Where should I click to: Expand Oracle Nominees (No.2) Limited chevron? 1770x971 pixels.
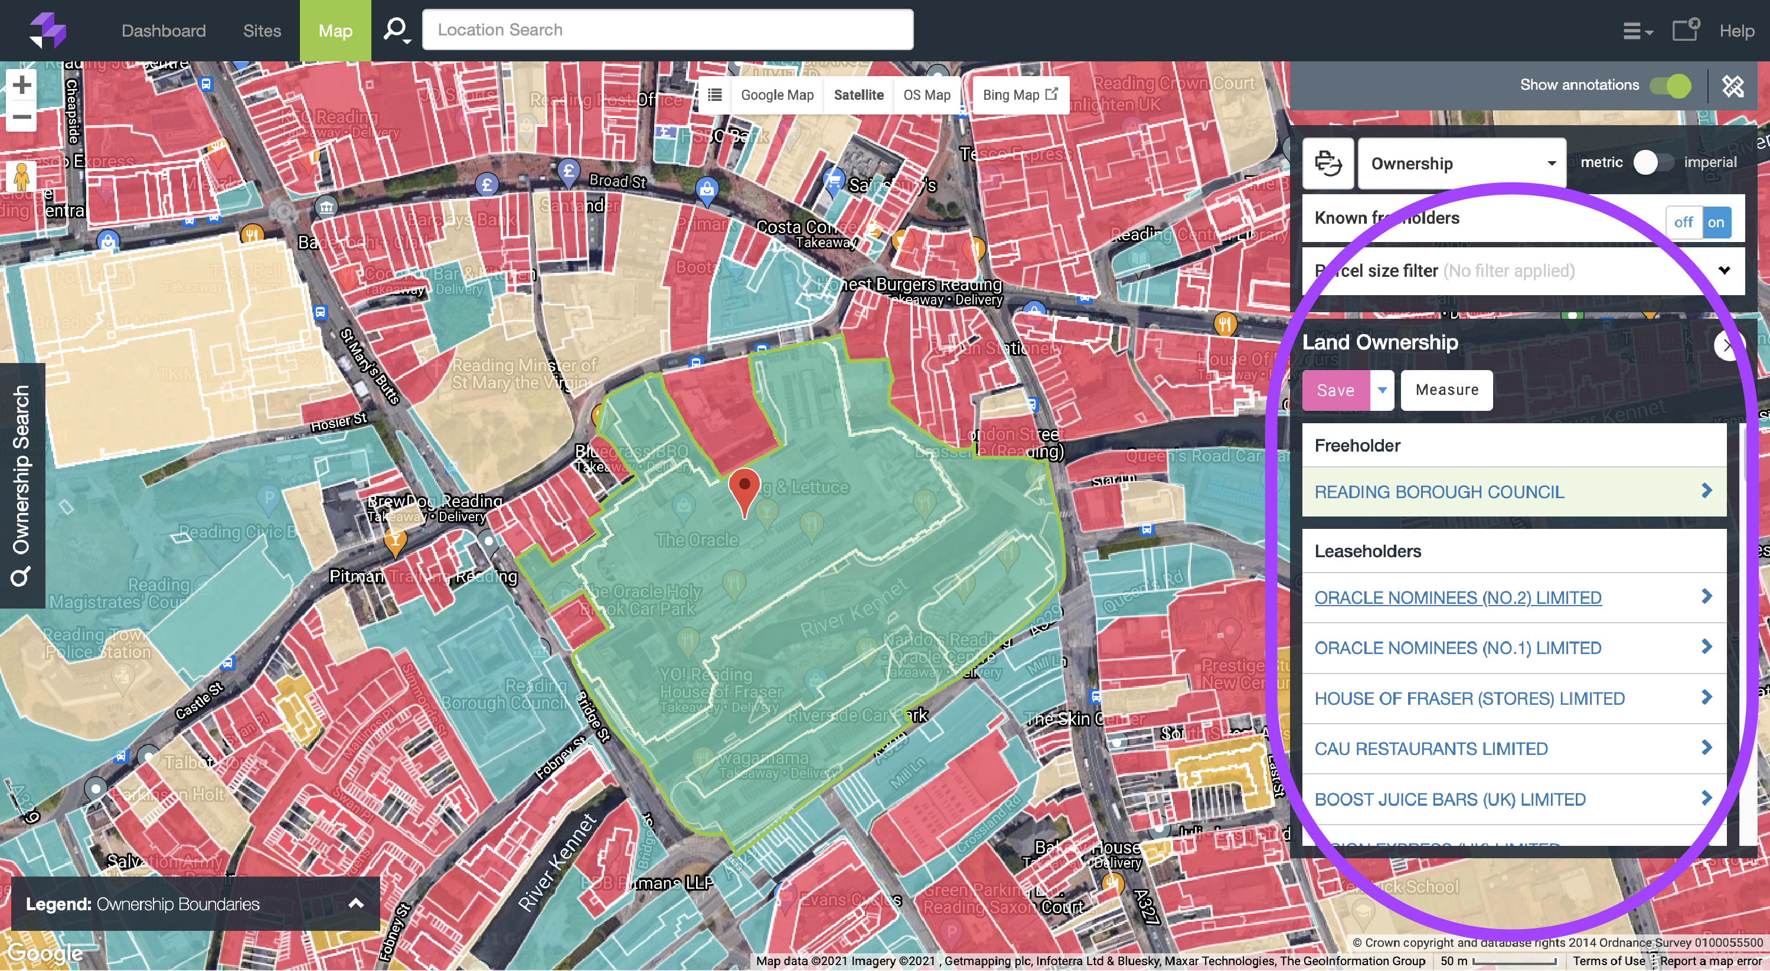pyautogui.click(x=1706, y=597)
